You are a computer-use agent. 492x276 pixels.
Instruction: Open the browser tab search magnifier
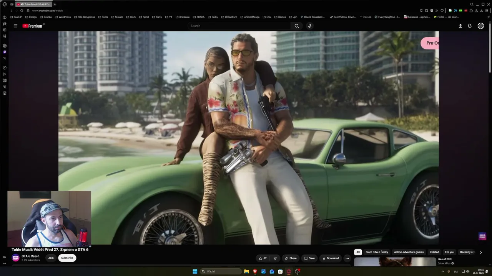(472, 4)
